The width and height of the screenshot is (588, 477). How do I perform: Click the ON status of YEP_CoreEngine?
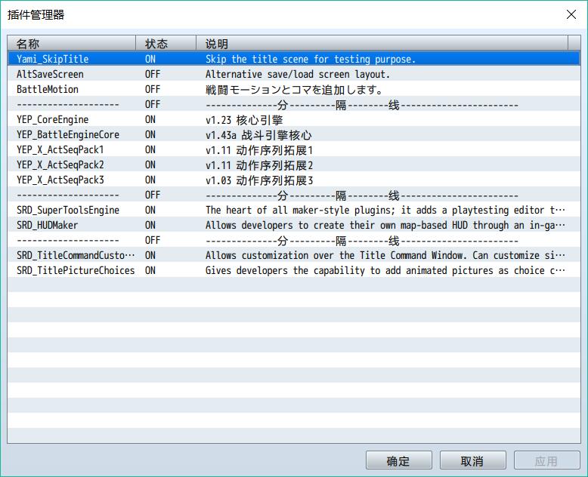[x=150, y=119]
